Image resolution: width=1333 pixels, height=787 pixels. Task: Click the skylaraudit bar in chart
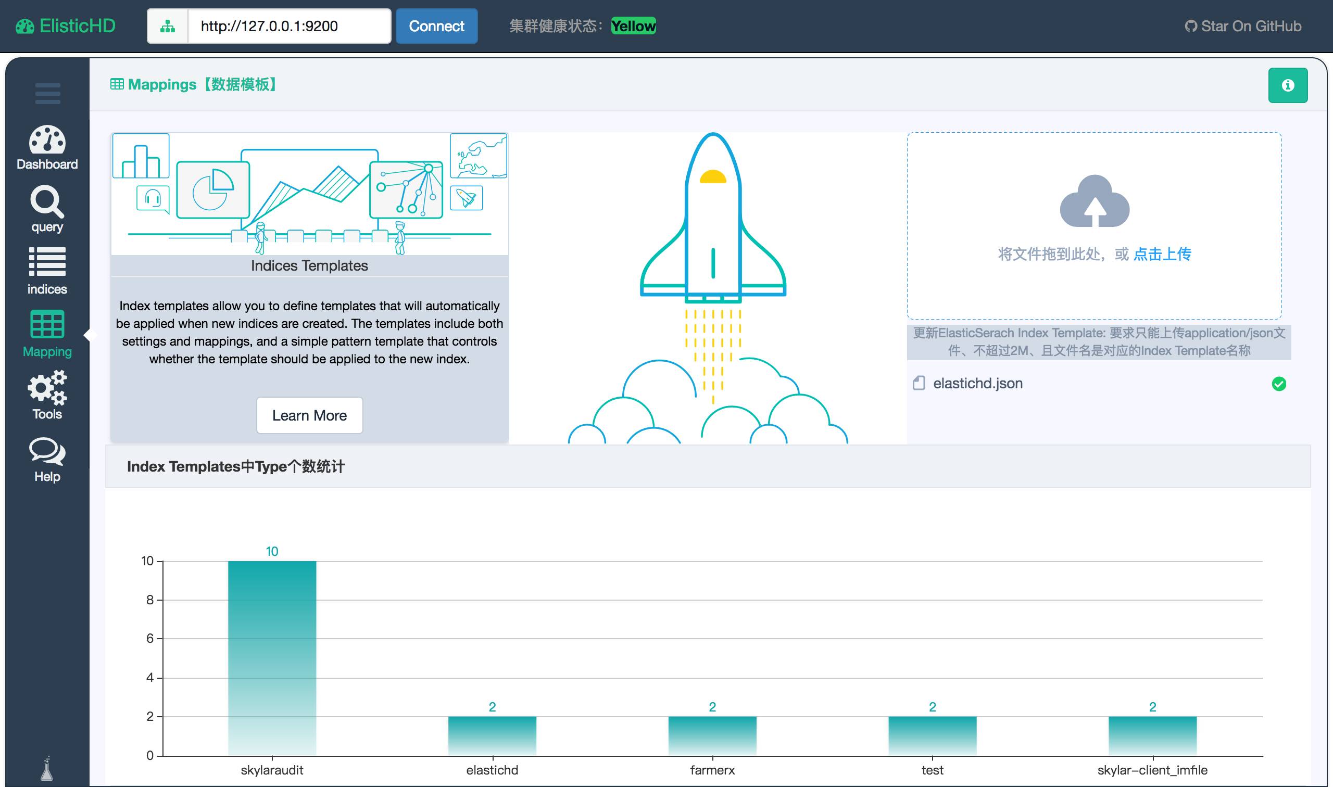click(x=272, y=658)
